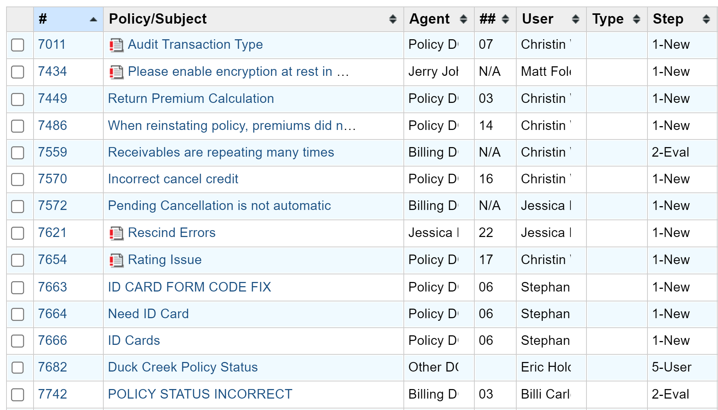The width and height of the screenshot is (718, 410).
Task: Sort table by Type column arrows
Action: (x=636, y=19)
